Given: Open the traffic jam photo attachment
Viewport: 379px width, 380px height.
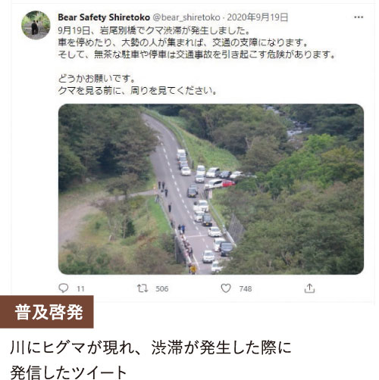Looking at the screenshot, I should pyautogui.click(x=211, y=189).
